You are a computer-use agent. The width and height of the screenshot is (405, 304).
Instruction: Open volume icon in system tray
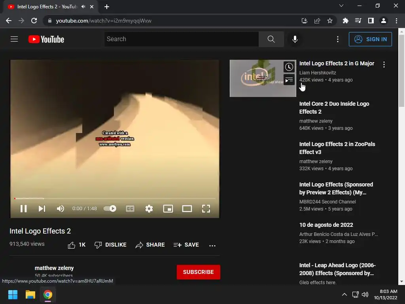tap(365, 294)
